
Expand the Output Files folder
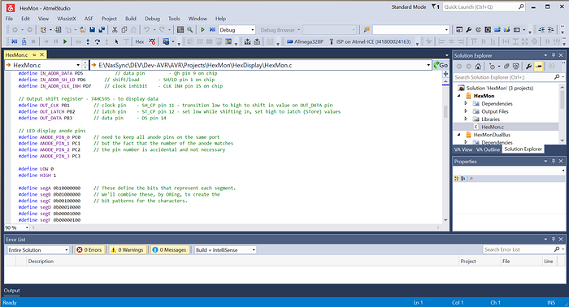pos(466,111)
